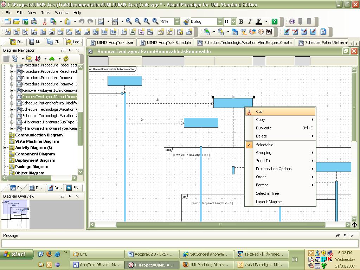Click the pan cross icon at diagram corner

tap(354, 225)
